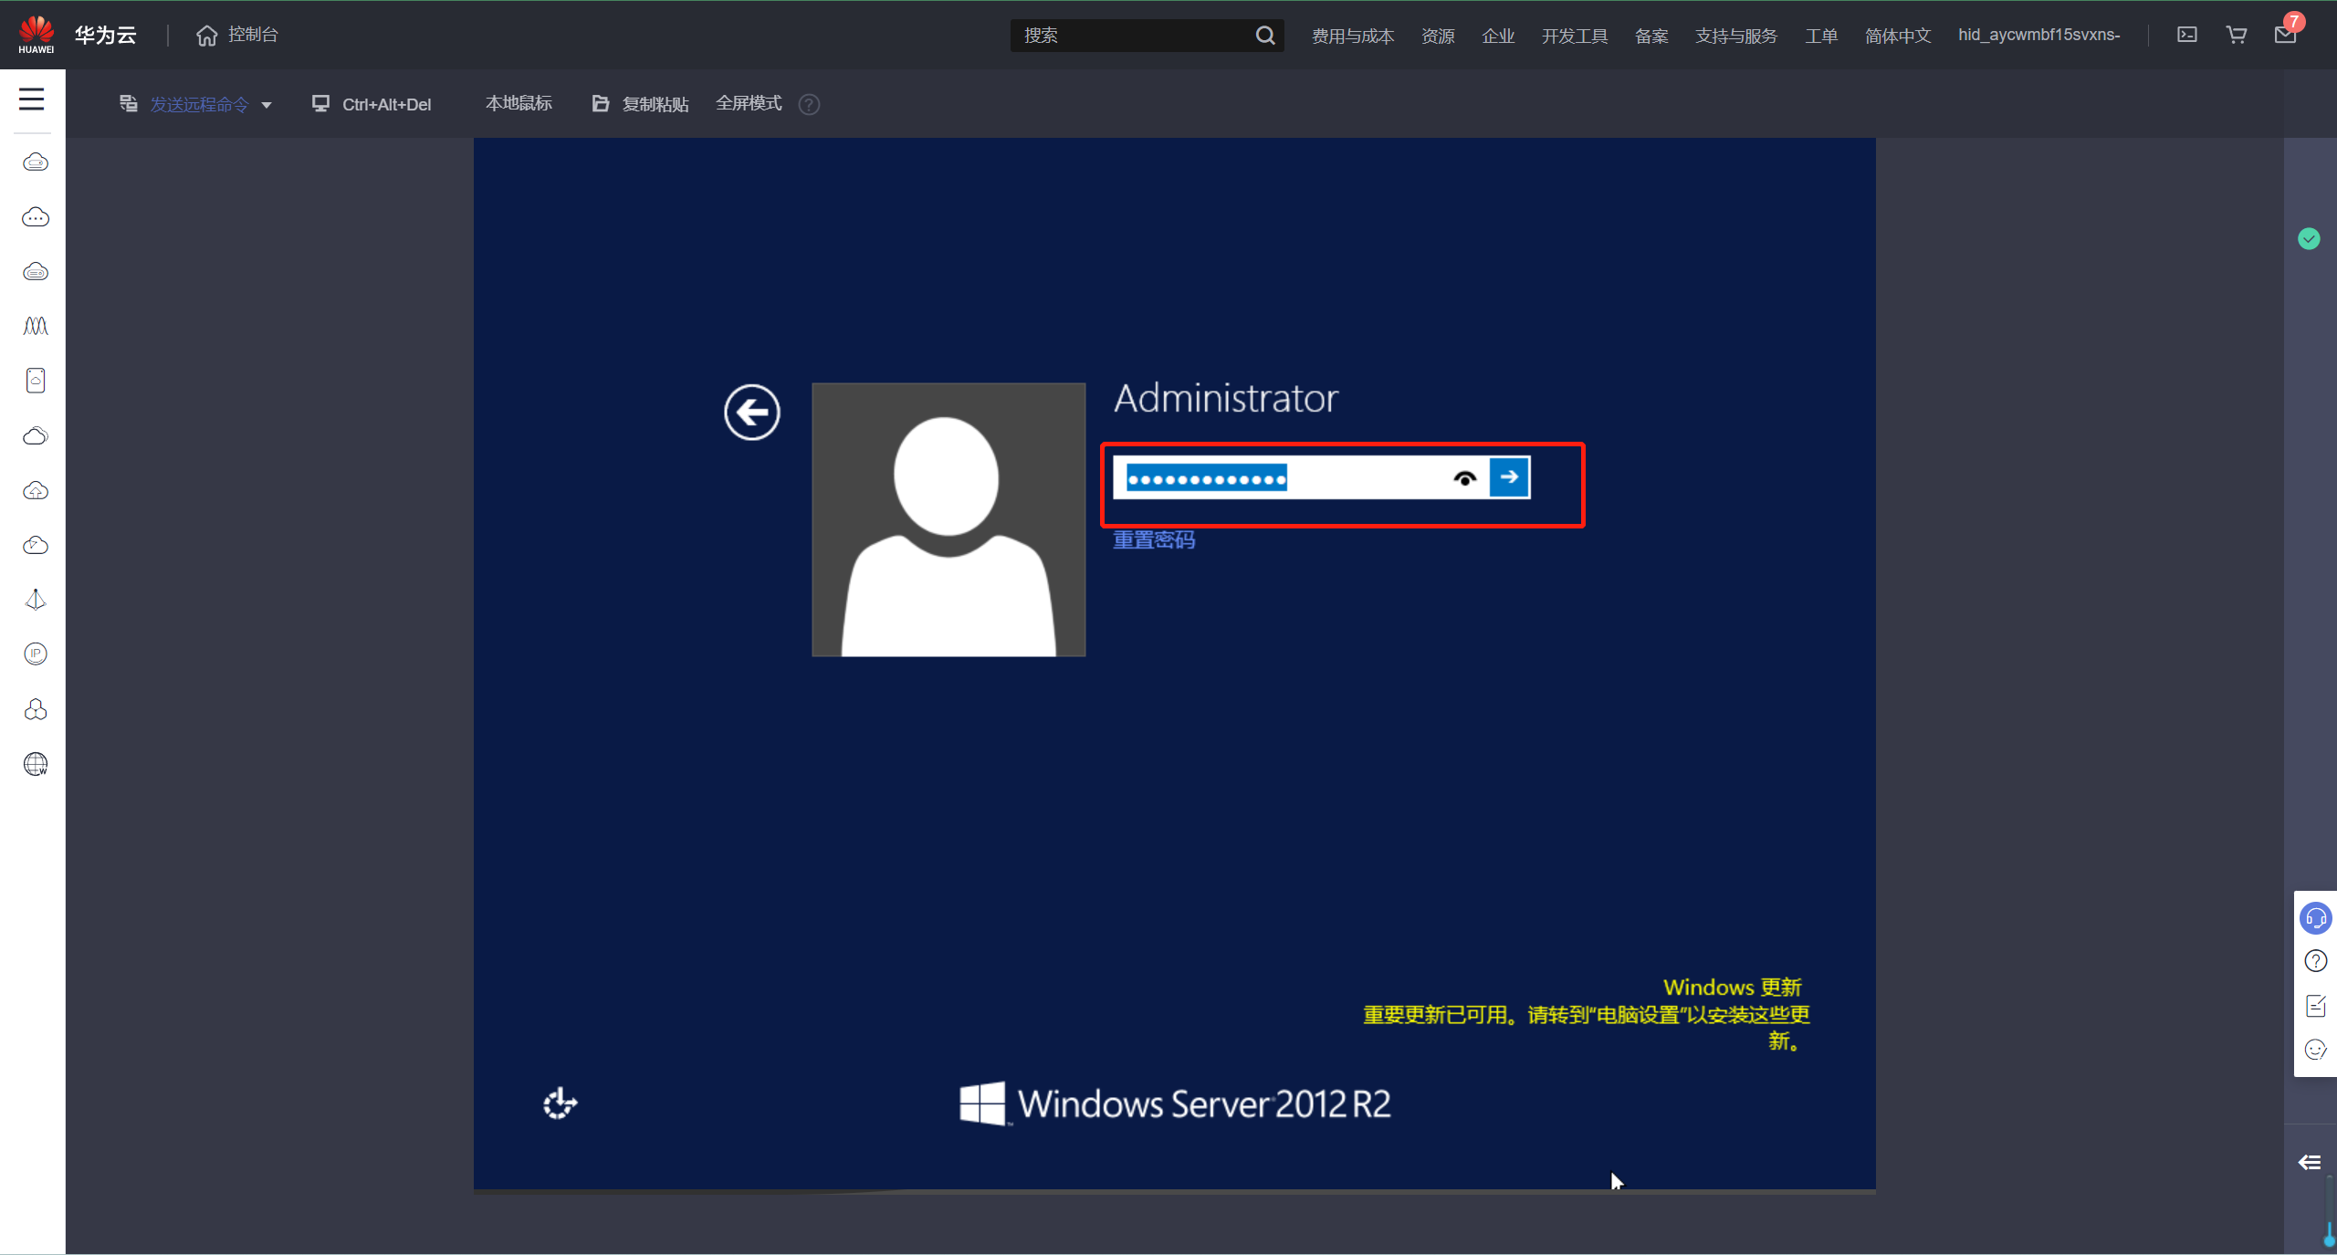The height and width of the screenshot is (1255, 2337).
Task: Click the IP sidebar icon
Action: [x=36, y=654]
